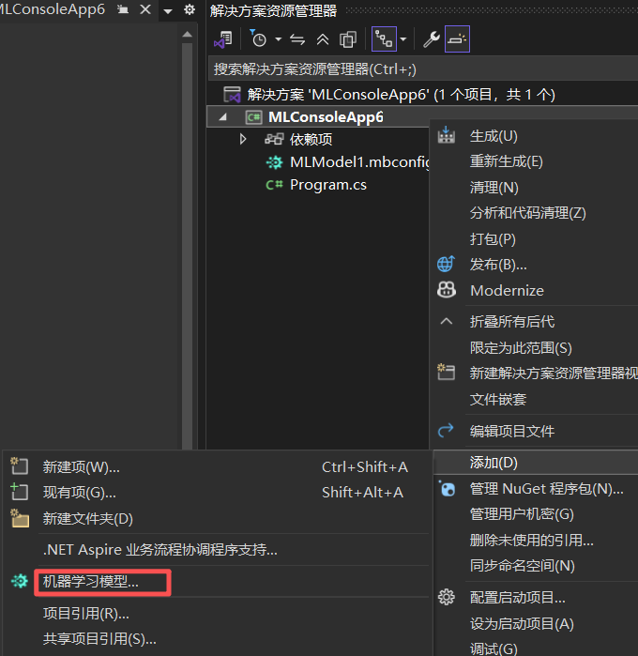Screen dimensions: 638x656
Task: Choose 管理 NuGet 程序包(N)... menu entry
Action: (x=546, y=489)
